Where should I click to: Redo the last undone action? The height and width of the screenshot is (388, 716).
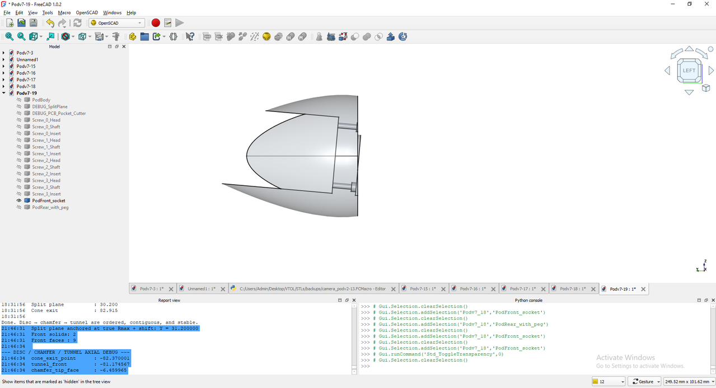click(x=62, y=23)
